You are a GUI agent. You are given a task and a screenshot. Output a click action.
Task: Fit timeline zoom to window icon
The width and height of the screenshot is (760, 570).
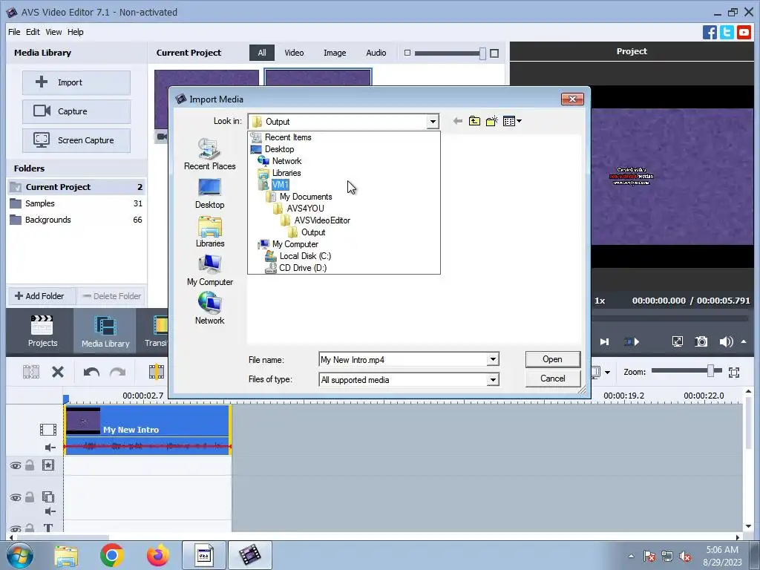click(734, 373)
